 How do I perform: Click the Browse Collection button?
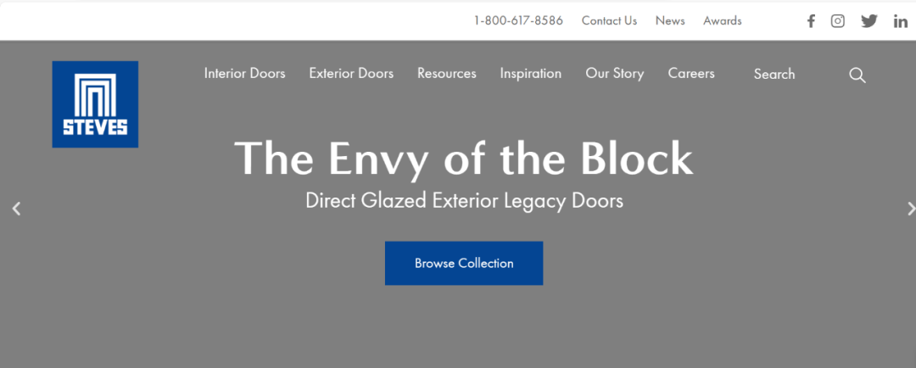point(464,264)
